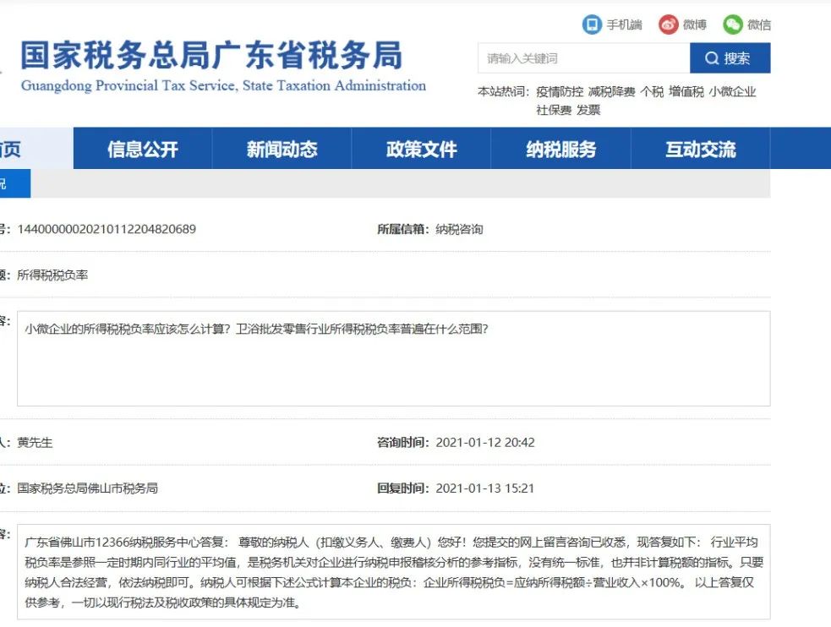Click the 国家税务总局广东省税务局 site title

pyautogui.click(x=211, y=56)
